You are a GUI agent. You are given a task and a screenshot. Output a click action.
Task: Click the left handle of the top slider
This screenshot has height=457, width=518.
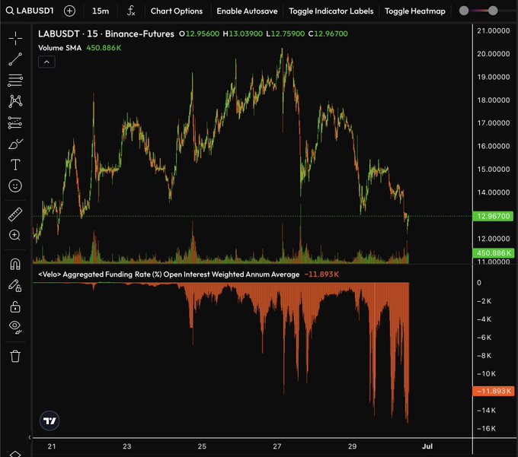(464, 11)
